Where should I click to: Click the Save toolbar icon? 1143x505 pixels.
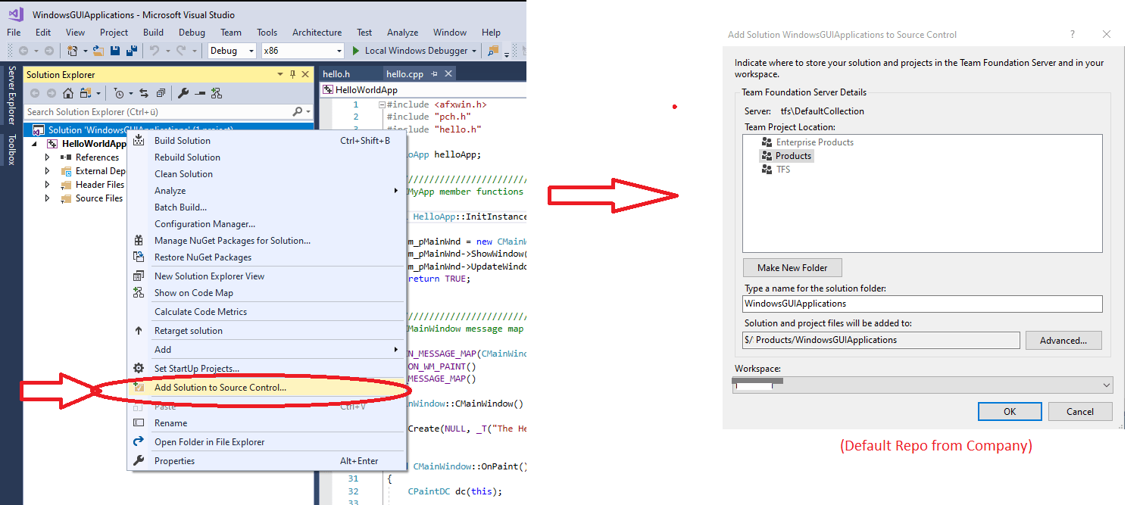[x=115, y=51]
